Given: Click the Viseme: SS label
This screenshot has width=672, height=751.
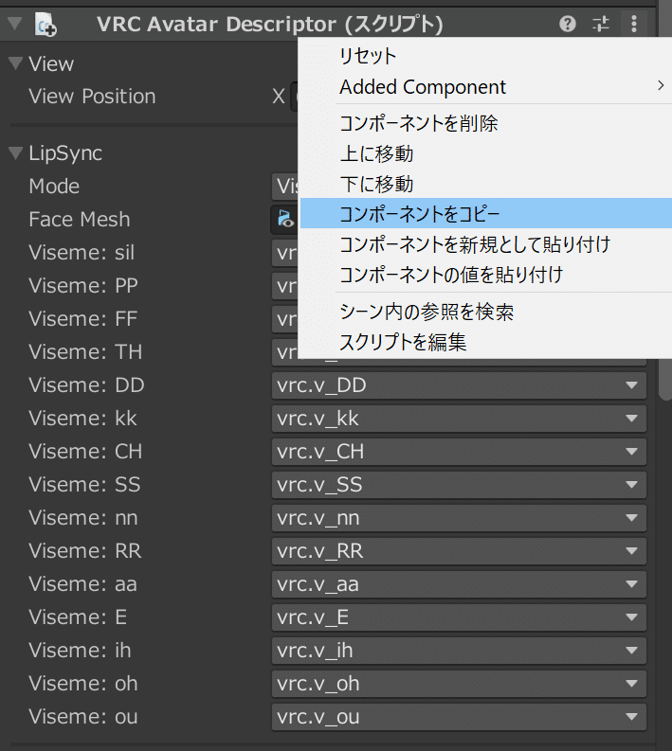Looking at the screenshot, I should pyautogui.click(x=84, y=484).
